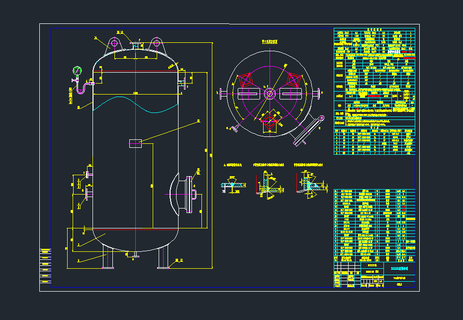Click the parts list table at lower right
The width and height of the screenshot is (463, 320).
pos(374,225)
